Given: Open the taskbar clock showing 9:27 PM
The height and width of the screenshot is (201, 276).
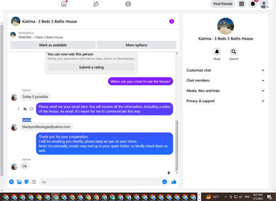Looking at the screenshot, I should click(x=258, y=197).
